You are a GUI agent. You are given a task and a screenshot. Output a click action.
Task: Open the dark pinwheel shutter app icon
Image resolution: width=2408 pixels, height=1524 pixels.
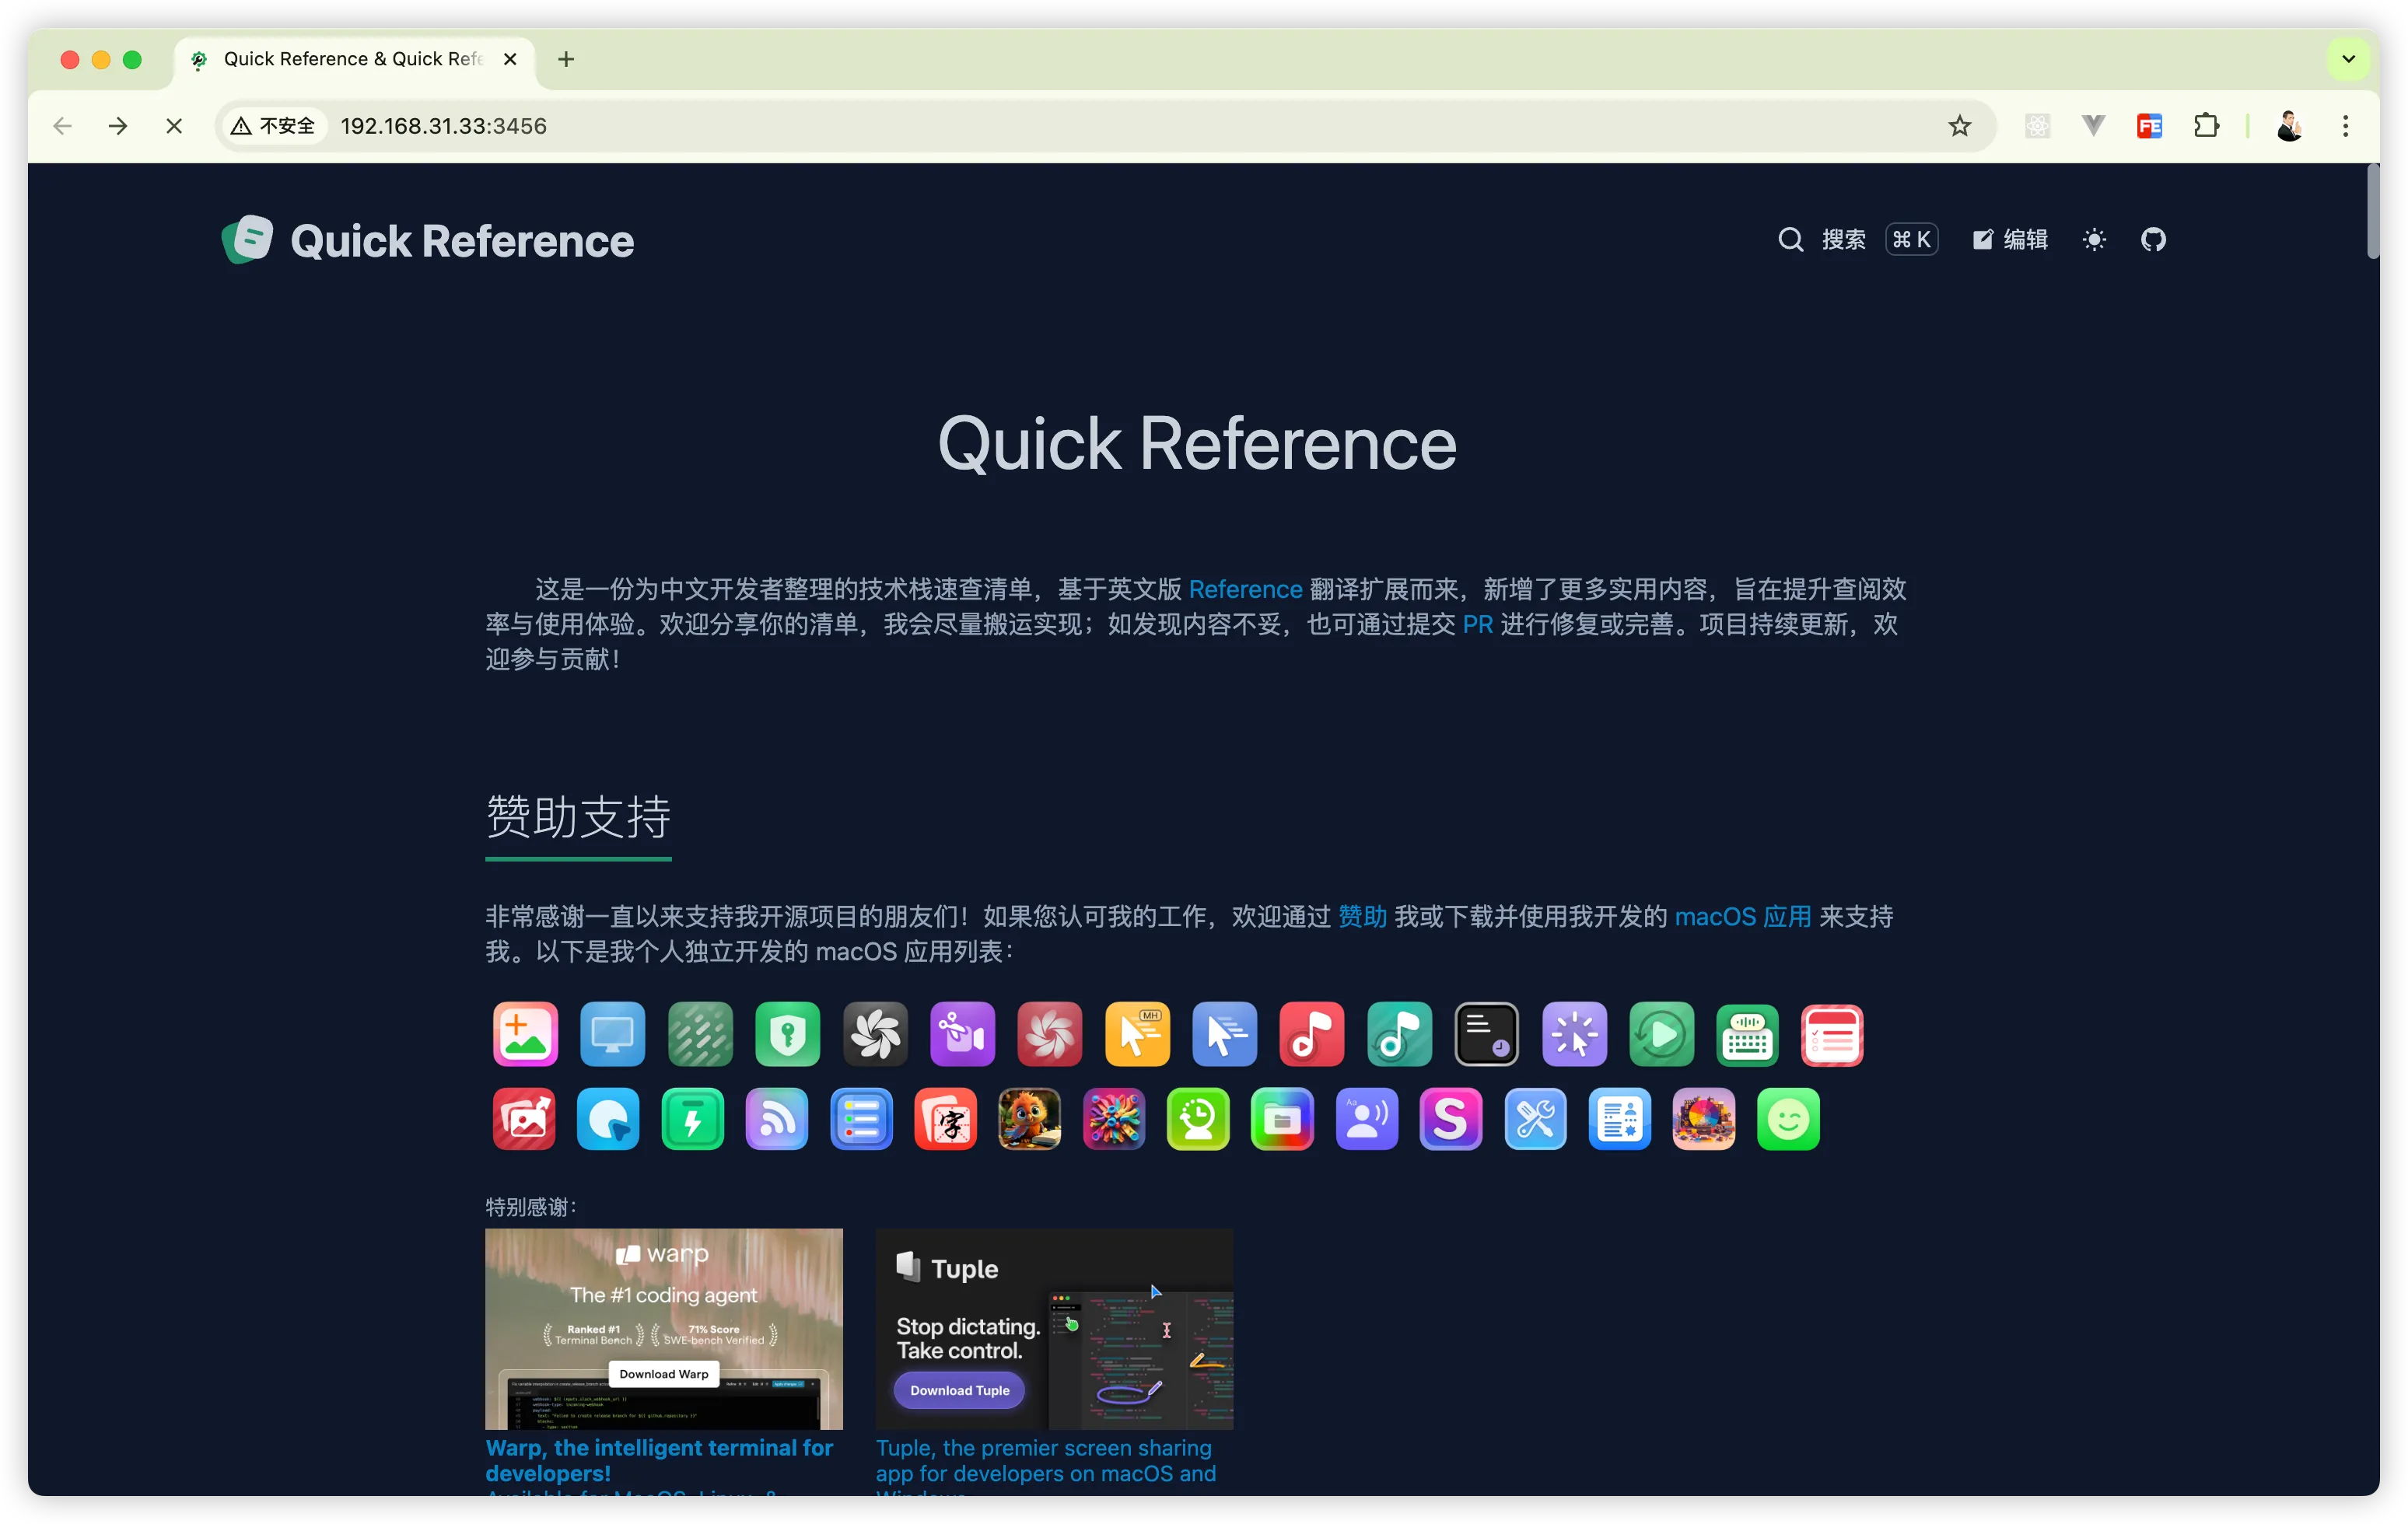pyautogui.click(x=875, y=1034)
